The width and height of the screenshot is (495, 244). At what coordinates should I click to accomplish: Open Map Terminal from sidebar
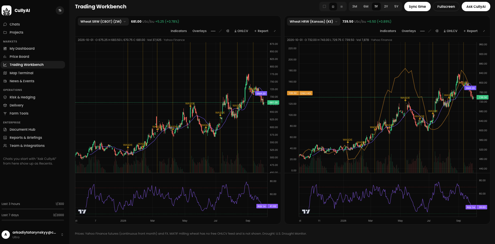coord(33,73)
